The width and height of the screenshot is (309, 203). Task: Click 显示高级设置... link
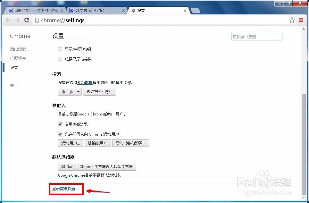(65, 189)
